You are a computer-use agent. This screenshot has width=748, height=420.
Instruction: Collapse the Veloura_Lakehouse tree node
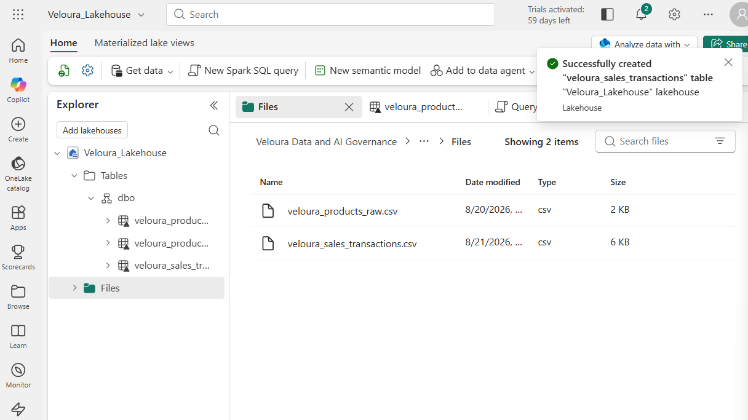tap(57, 153)
